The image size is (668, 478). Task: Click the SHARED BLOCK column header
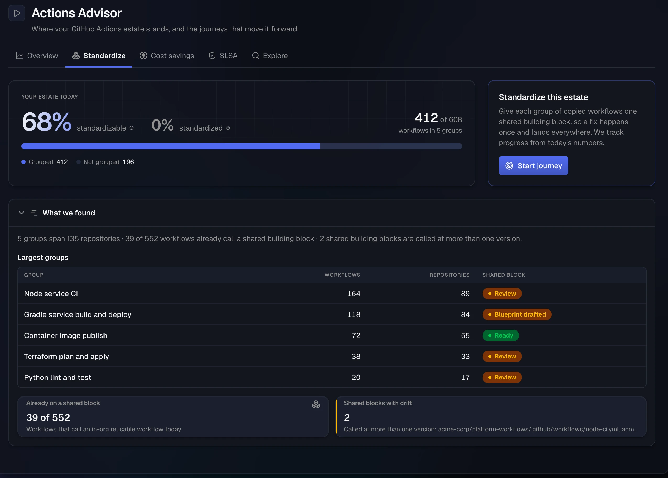tap(503, 275)
